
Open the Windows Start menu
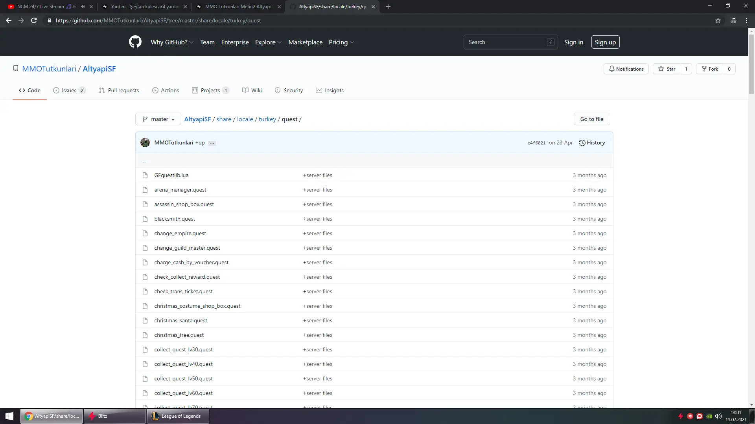(x=9, y=416)
